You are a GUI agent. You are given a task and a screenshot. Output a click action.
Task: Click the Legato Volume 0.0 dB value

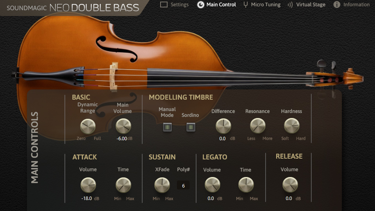tap(211, 198)
